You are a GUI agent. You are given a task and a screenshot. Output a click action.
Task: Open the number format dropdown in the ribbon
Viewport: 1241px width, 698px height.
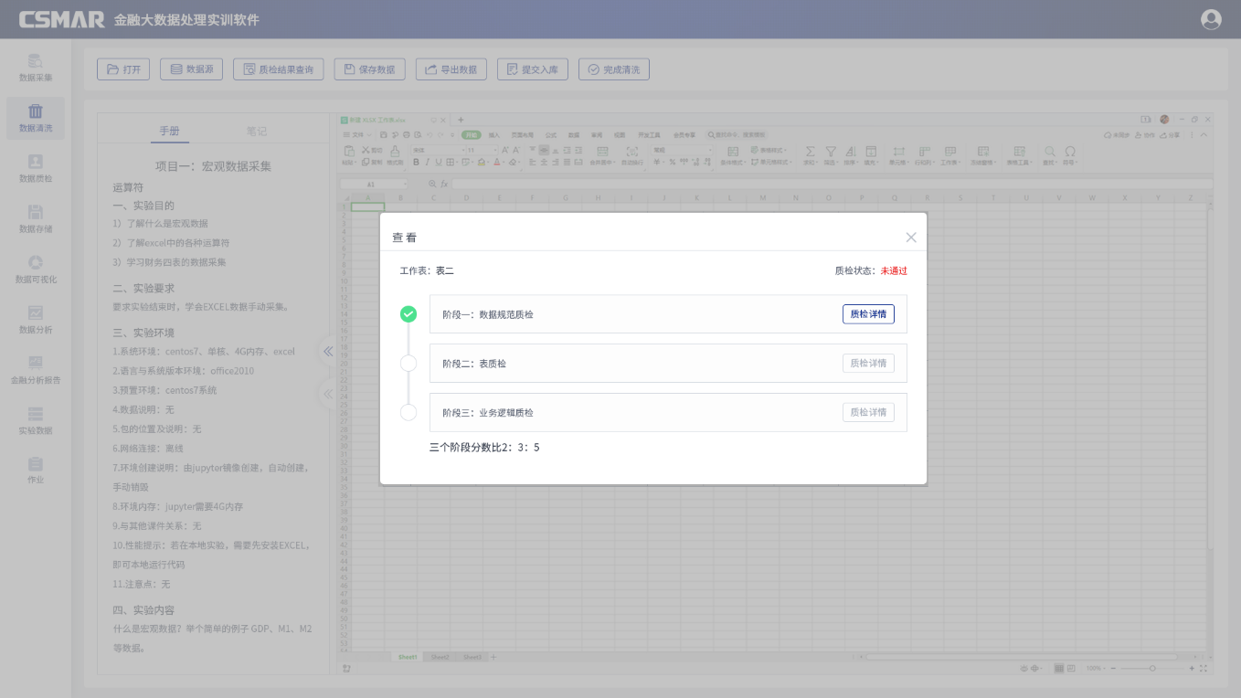tap(709, 150)
